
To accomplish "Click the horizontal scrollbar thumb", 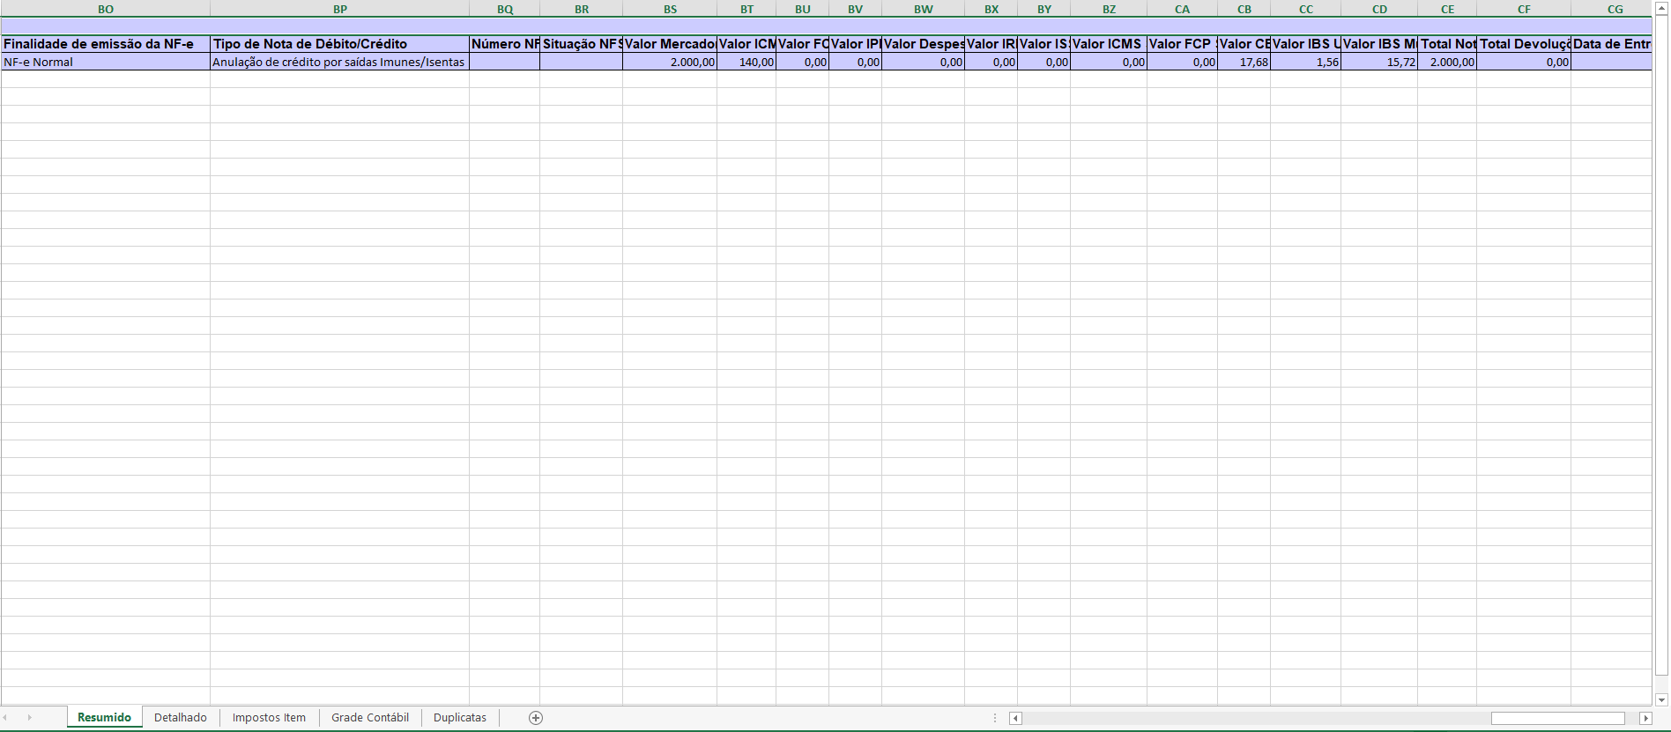I will 1558,718.
